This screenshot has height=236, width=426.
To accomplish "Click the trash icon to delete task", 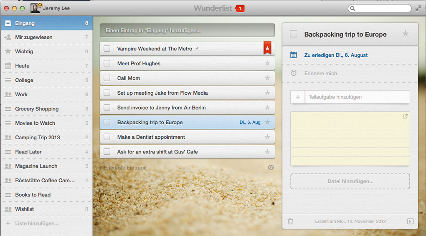I will click(x=290, y=221).
